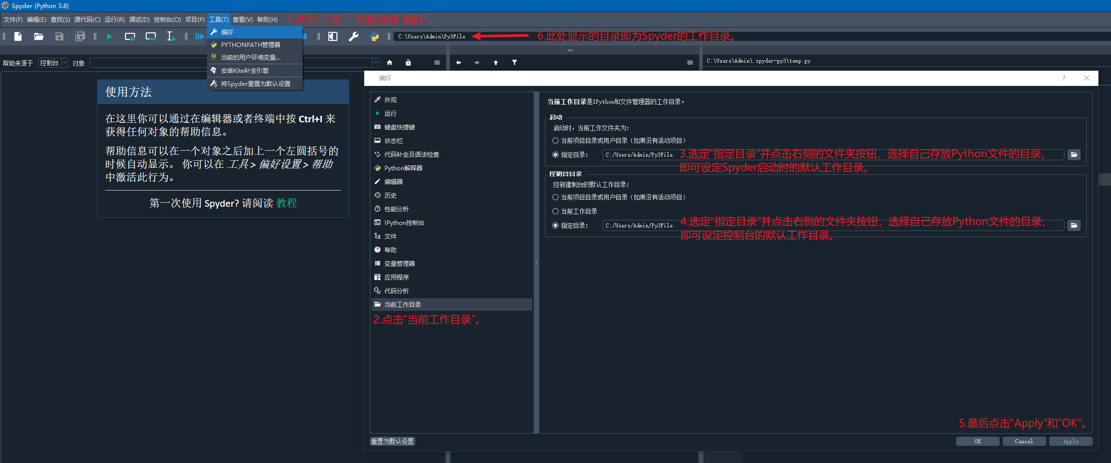Click the Apply button in preferences
This screenshot has height=463, width=1111.
1071,441
